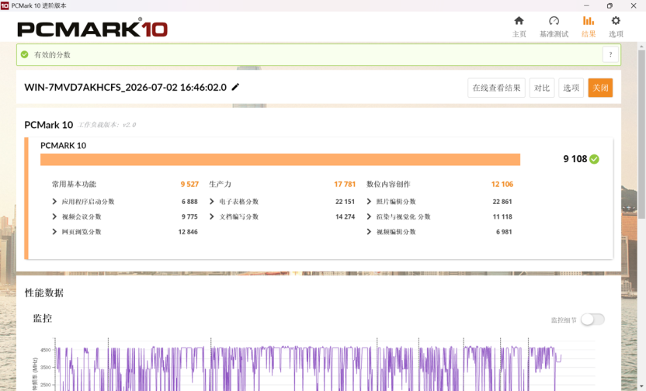
Task: Toggle the monitoring details (监控细节) switch
Action: (x=592, y=320)
